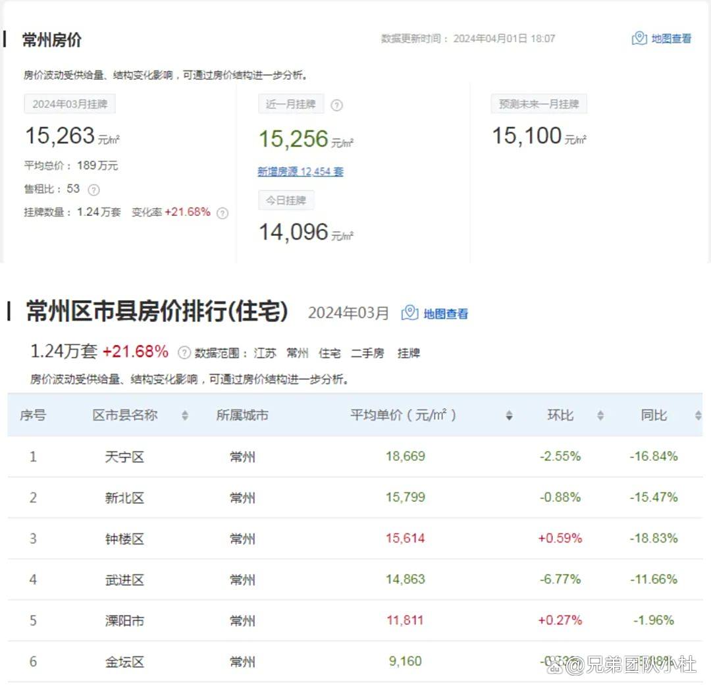Click sort arrows on 同比 column
The height and width of the screenshot is (690, 711).
698,415
